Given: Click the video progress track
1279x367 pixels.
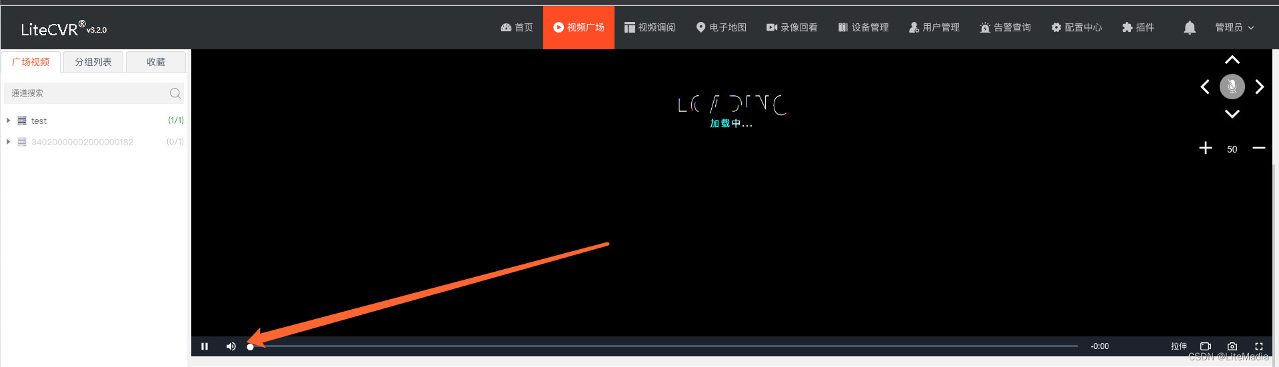Looking at the screenshot, I should pyautogui.click(x=664, y=346).
